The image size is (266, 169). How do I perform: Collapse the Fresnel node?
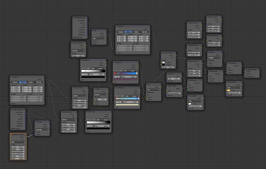(x=168, y=74)
